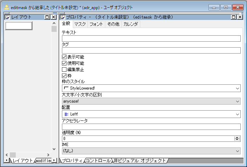Select the editmask control in layout

(x=19, y=26)
